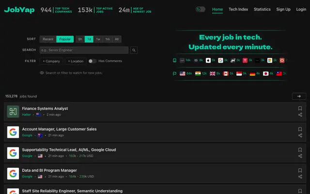The image size is (310, 194).
Task: Click Google name under Data and BI job
Action: coord(27,177)
